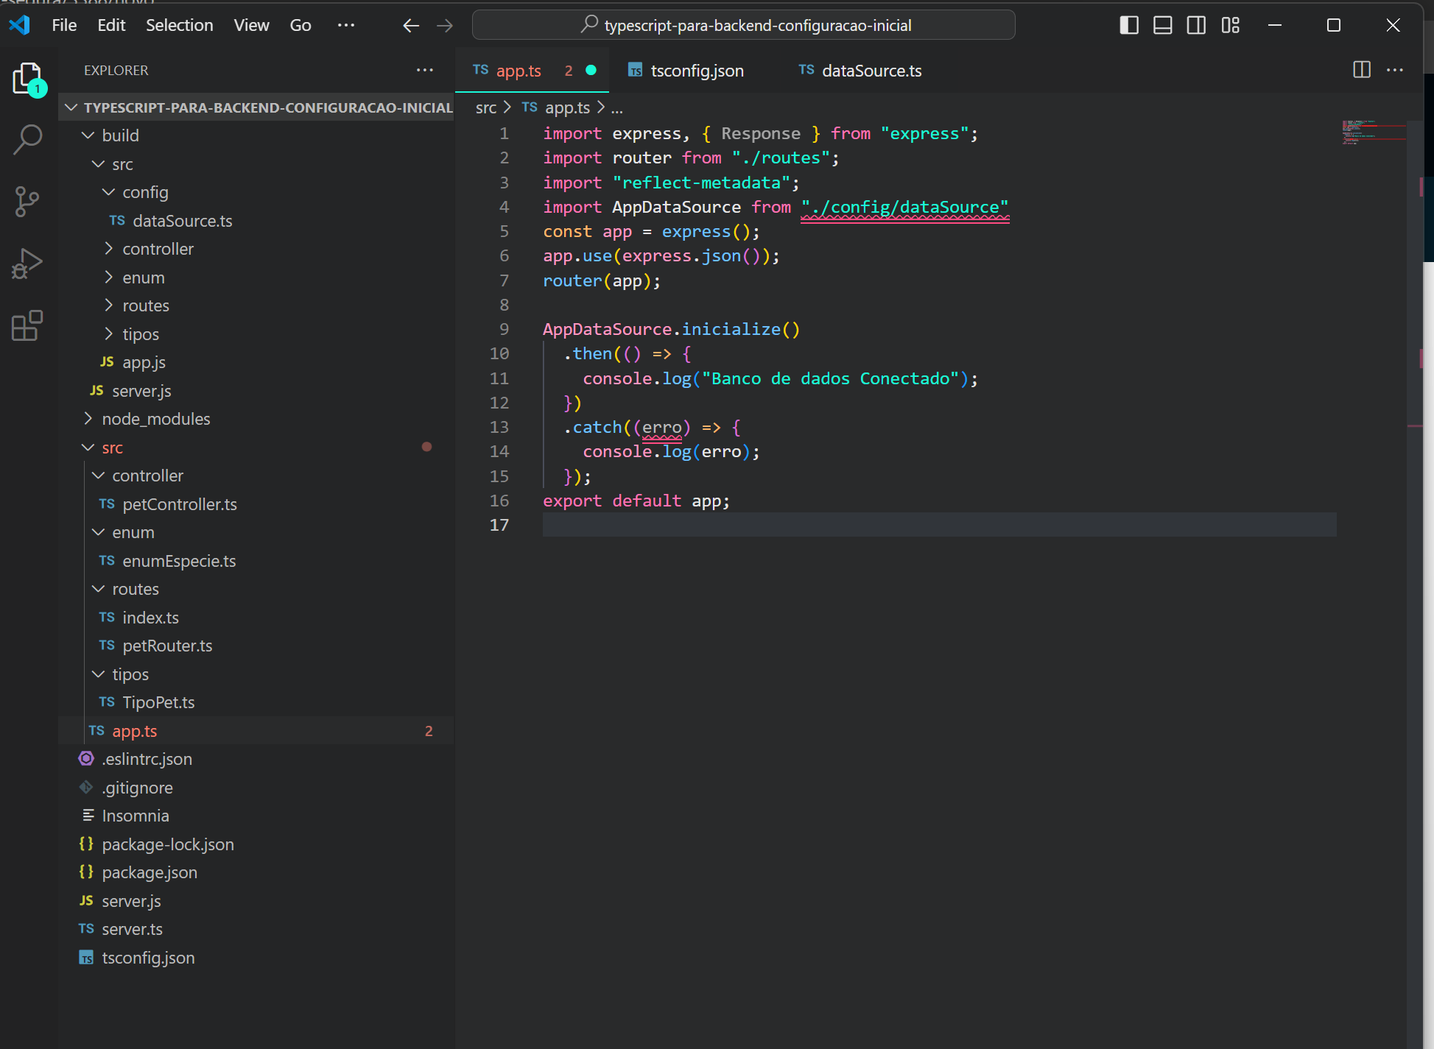Click the command center search box

tap(743, 25)
